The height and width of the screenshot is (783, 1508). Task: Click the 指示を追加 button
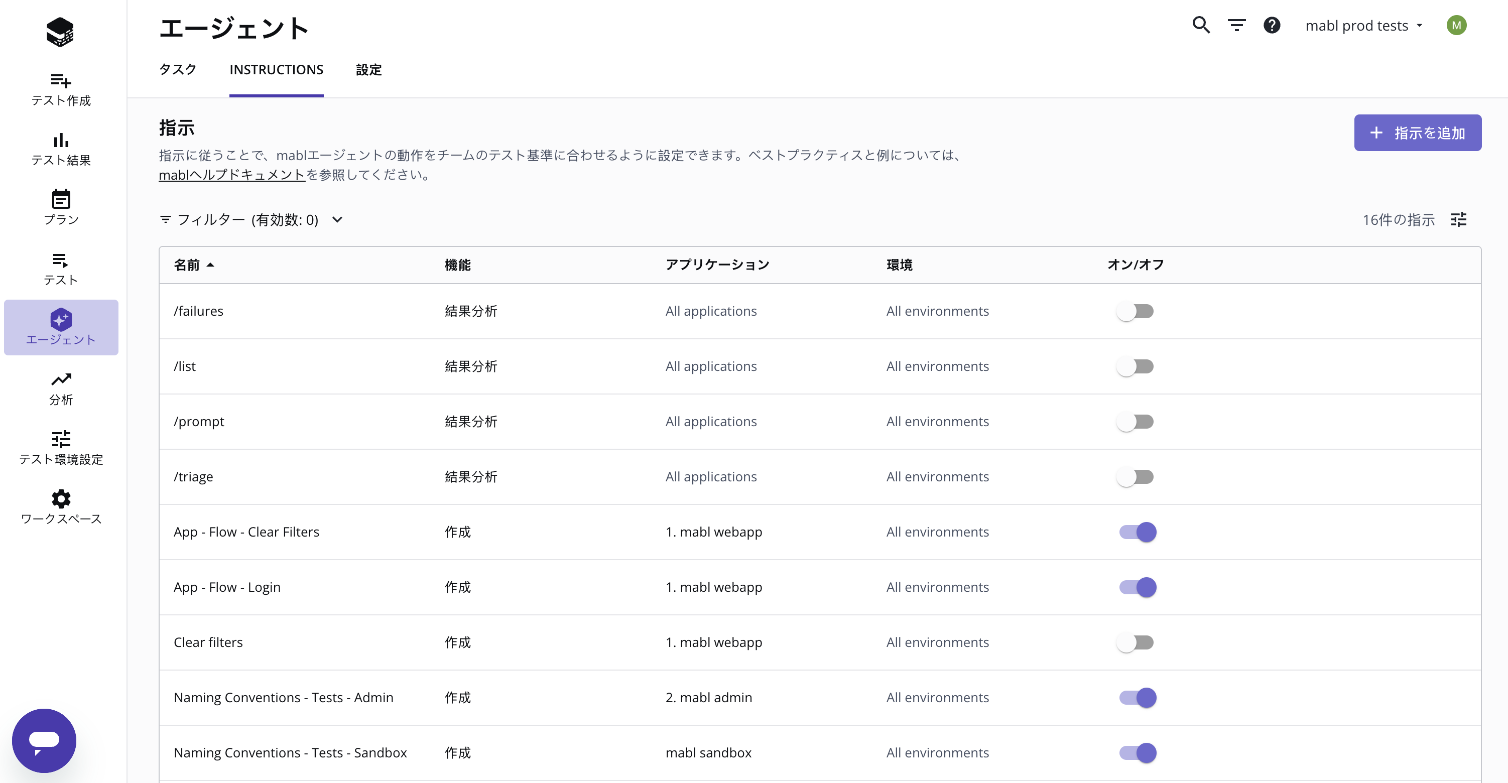(1417, 133)
